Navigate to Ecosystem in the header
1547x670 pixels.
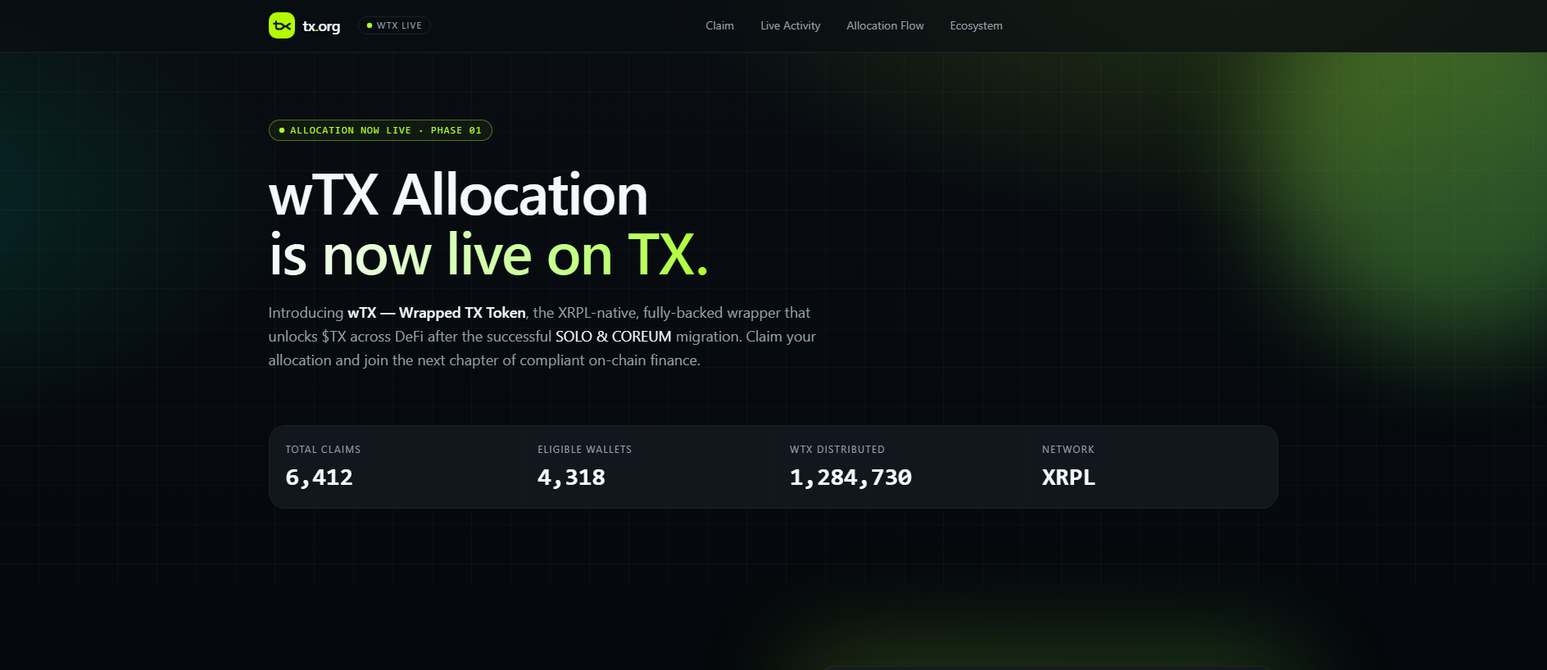tap(976, 25)
